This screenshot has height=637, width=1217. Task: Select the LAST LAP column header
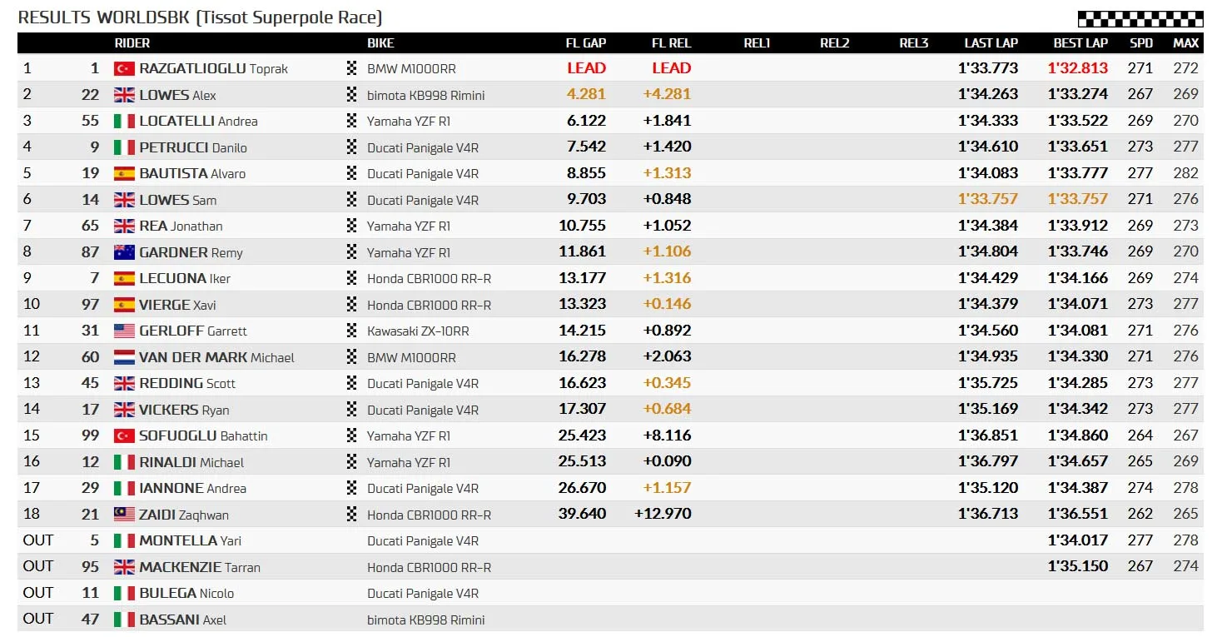[x=991, y=43]
